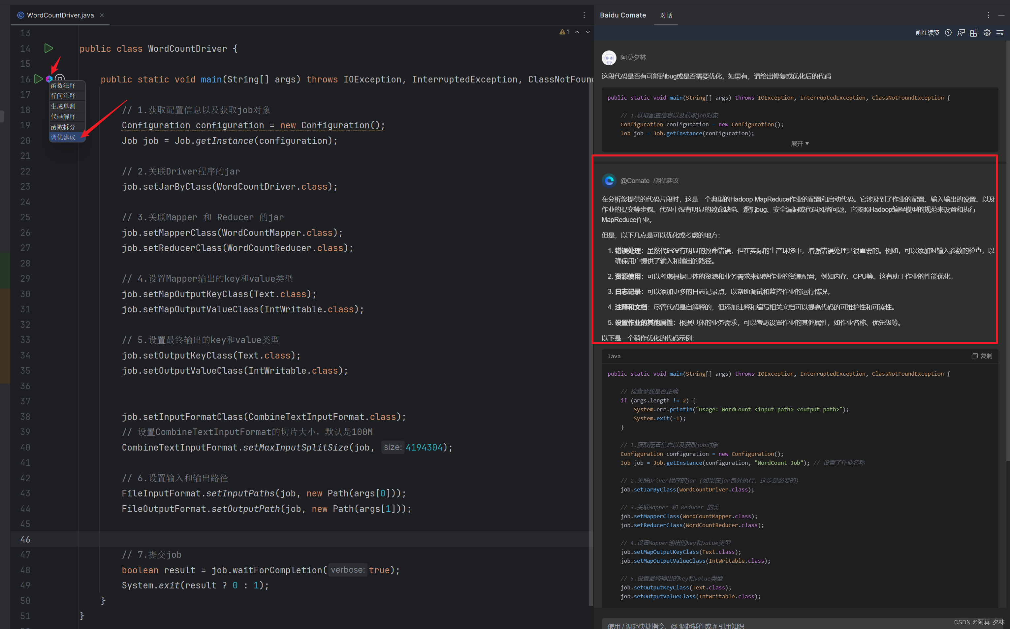Open the Comate feedback icon
The width and height of the screenshot is (1010, 629).
[x=961, y=32]
